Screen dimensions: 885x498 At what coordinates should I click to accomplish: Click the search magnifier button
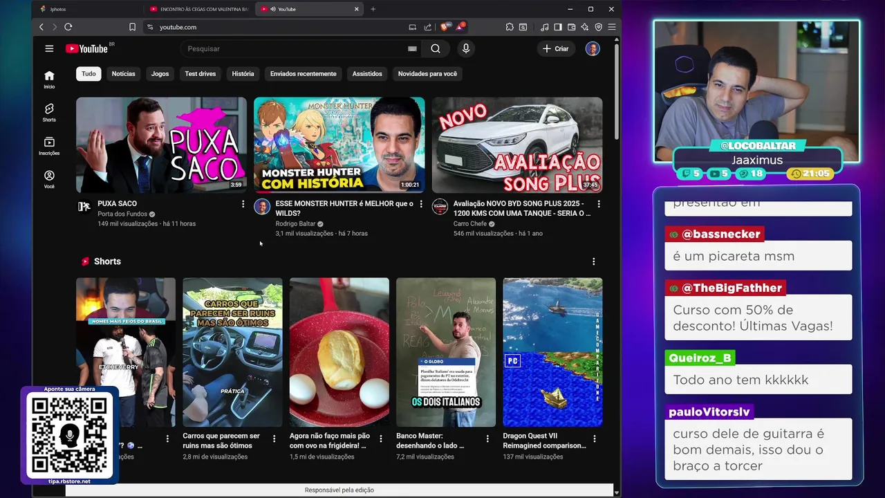tap(436, 48)
